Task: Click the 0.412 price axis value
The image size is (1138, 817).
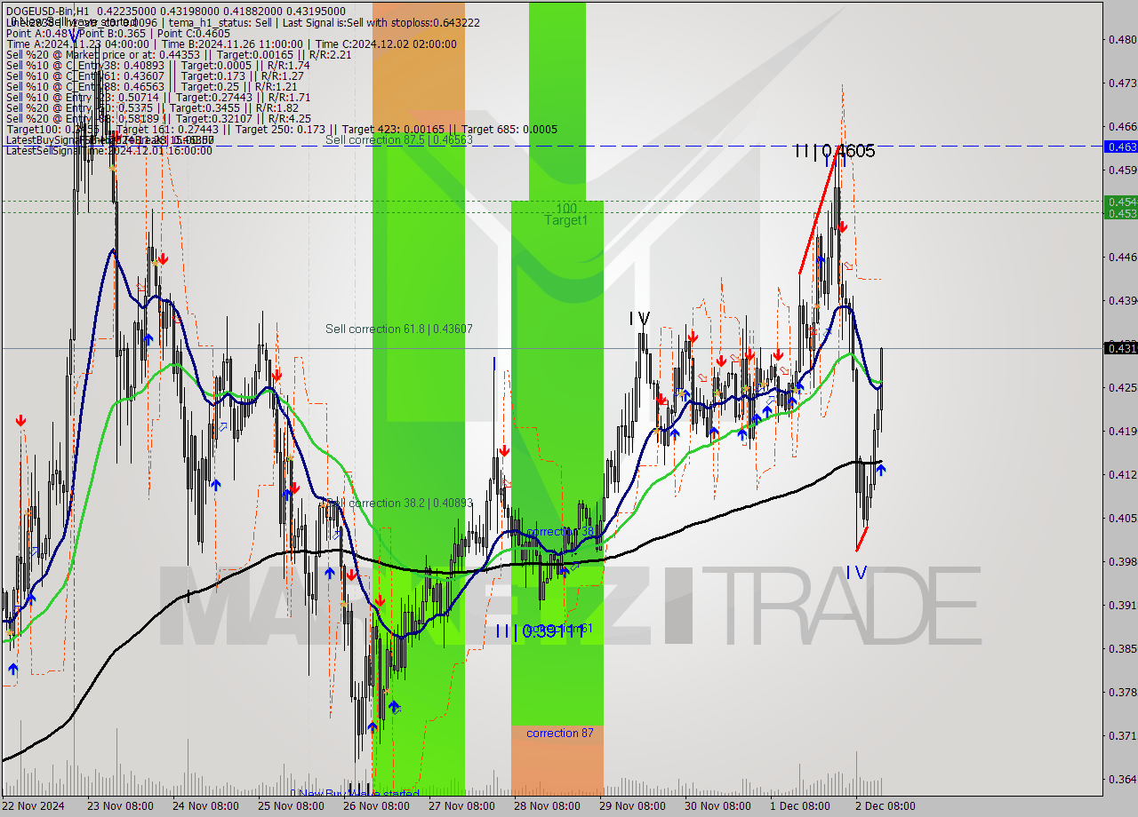Action: (1123, 474)
